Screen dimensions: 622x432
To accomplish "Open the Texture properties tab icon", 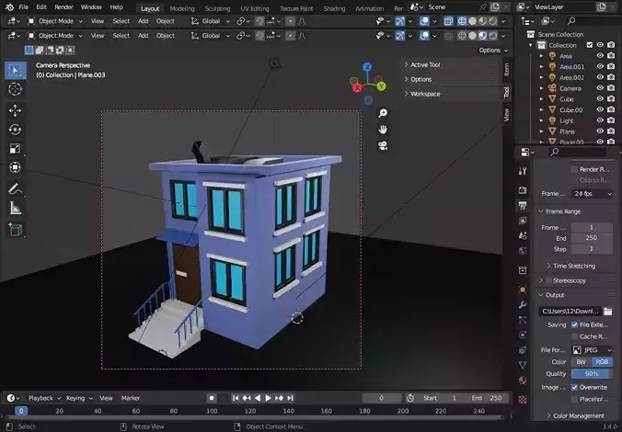I will [523, 400].
